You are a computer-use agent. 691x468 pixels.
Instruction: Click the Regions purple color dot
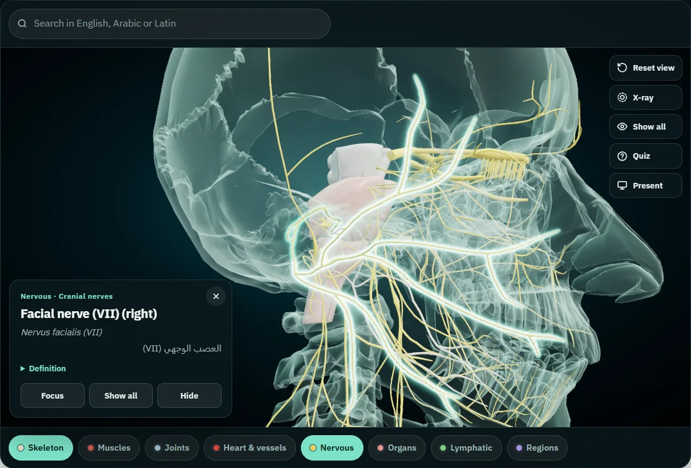pos(519,448)
